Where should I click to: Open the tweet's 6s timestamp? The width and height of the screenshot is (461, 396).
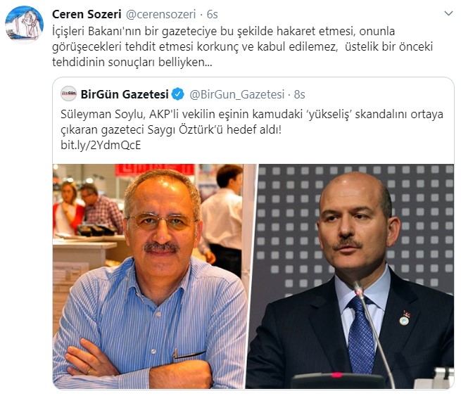(x=212, y=14)
